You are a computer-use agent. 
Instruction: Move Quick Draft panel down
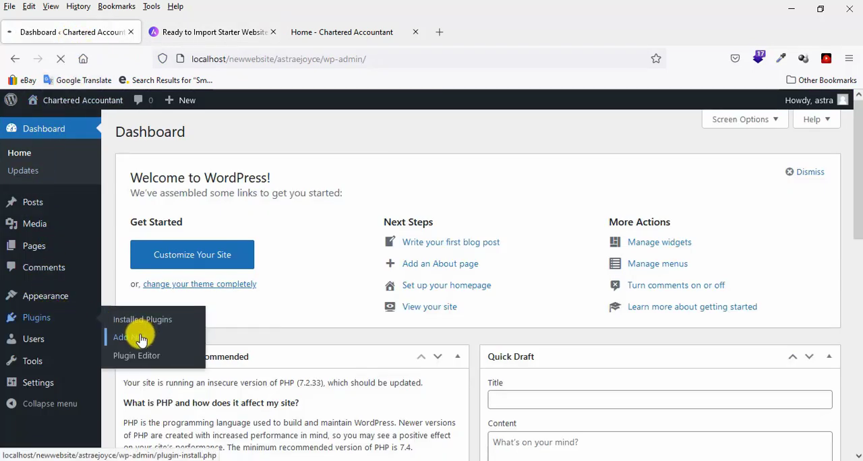click(809, 357)
